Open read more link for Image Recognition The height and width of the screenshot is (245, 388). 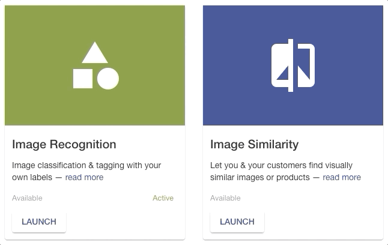pos(84,177)
